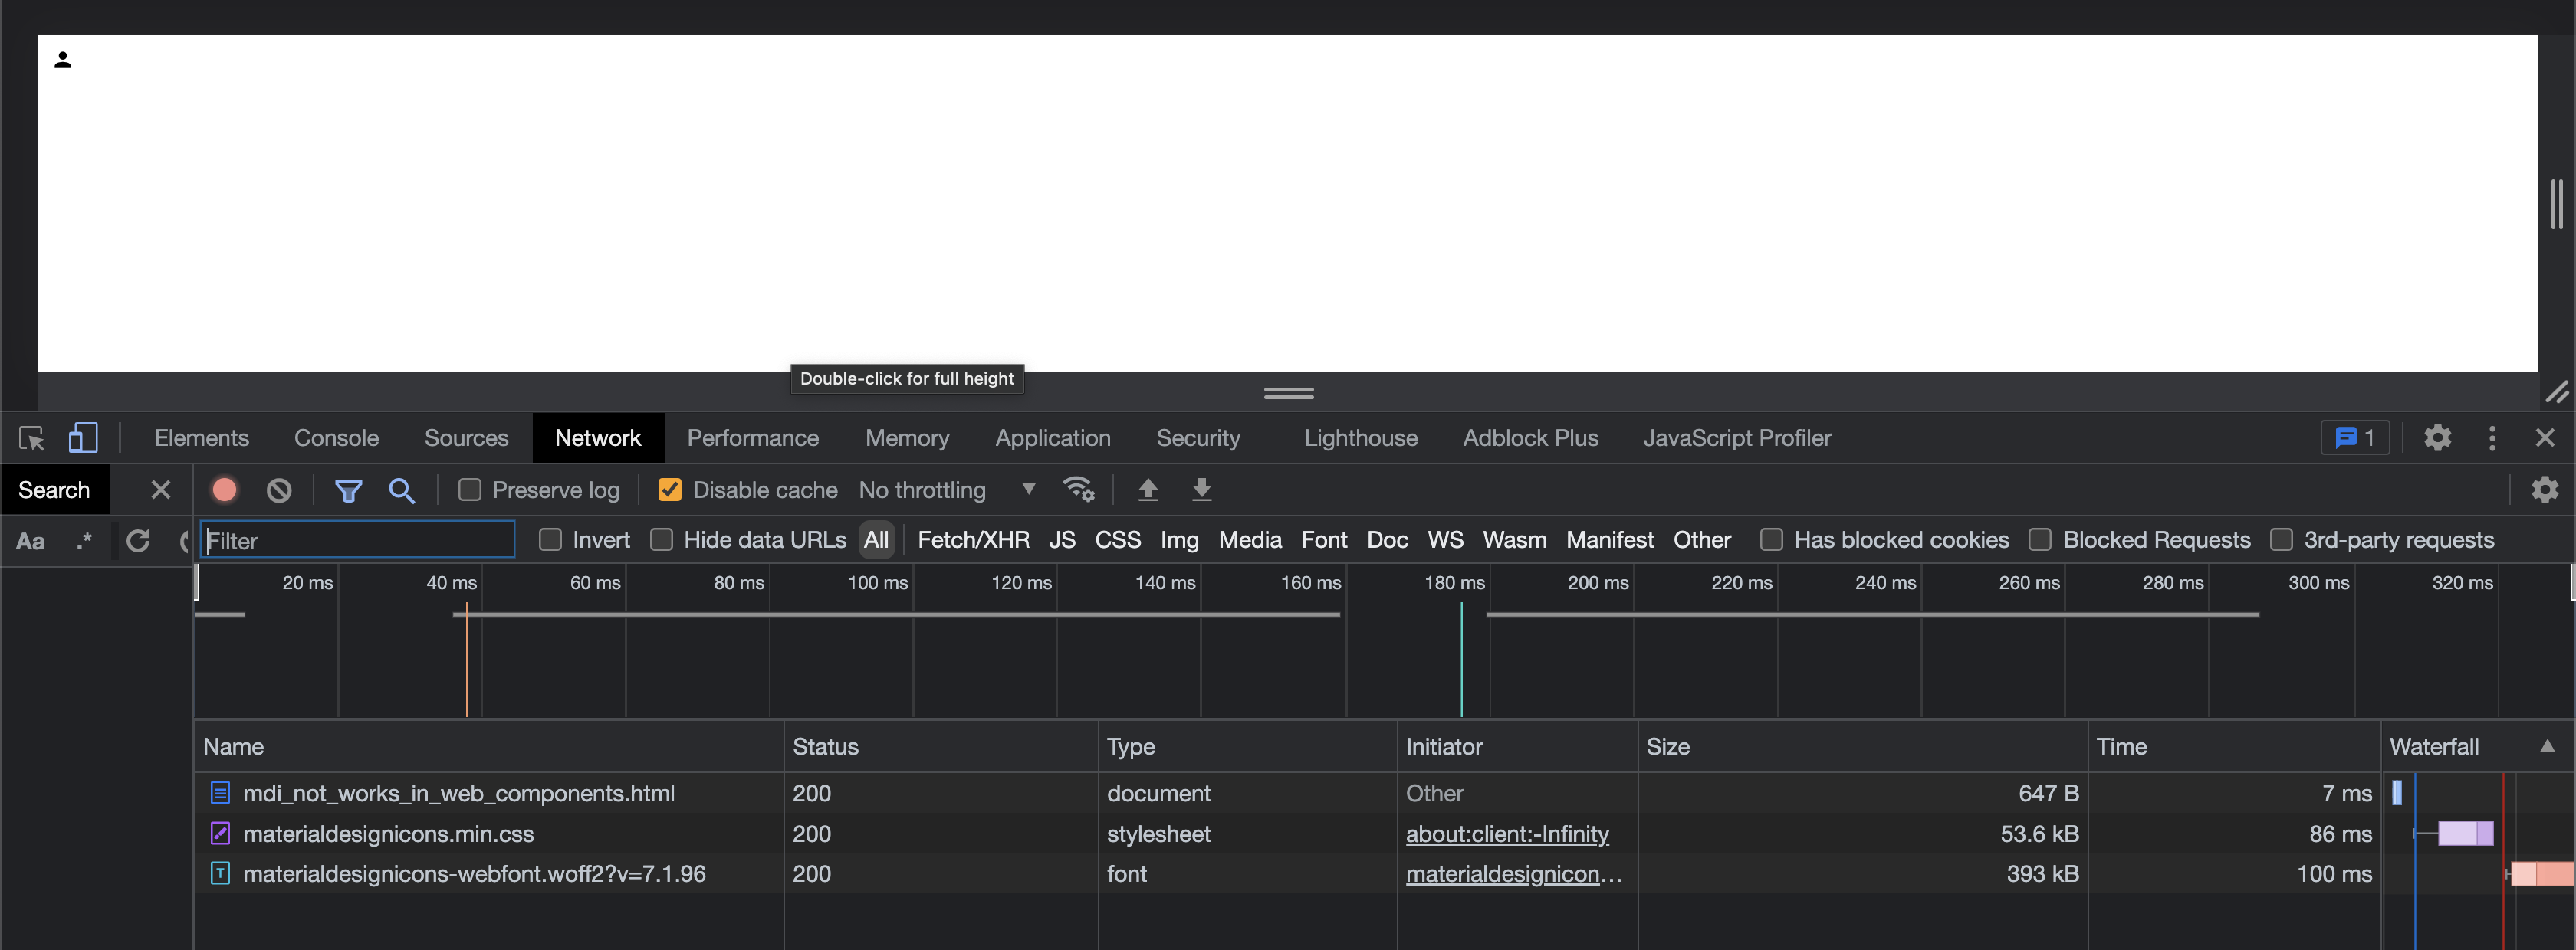
Task: Toggle the device emulation toolbar
Action: (83, 437)
